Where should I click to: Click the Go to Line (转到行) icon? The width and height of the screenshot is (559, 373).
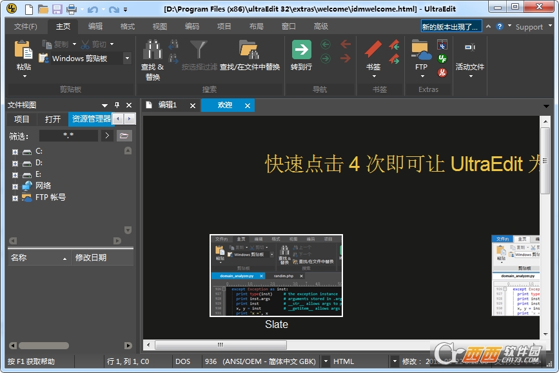coord(301,50)
